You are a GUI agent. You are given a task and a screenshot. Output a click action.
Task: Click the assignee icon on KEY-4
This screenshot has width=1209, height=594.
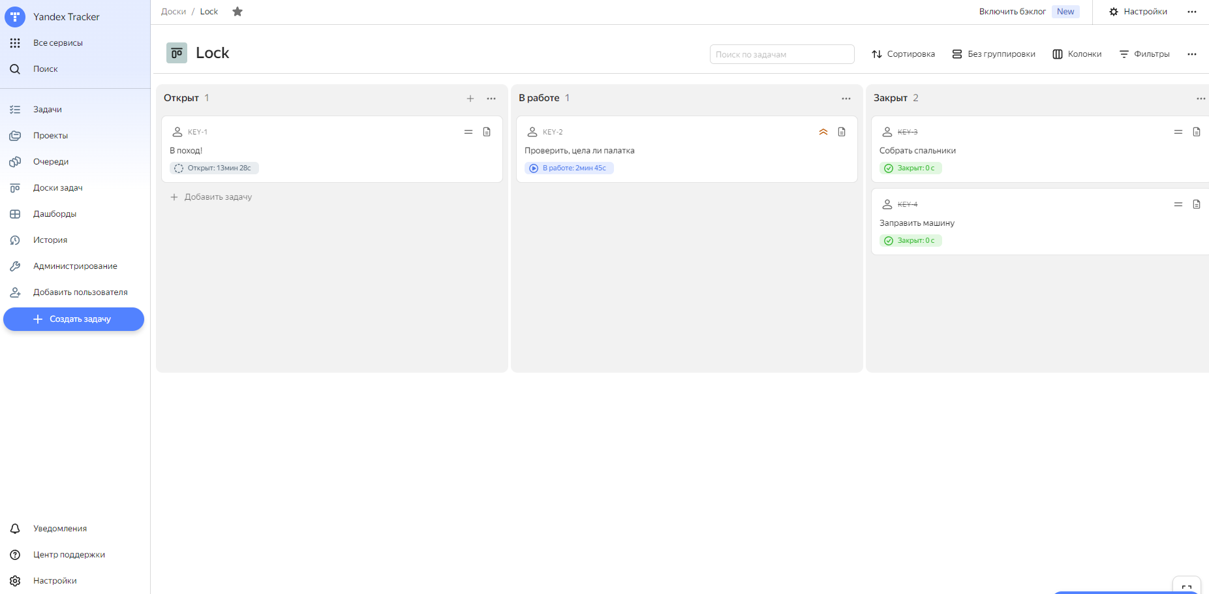click(887, 204)
